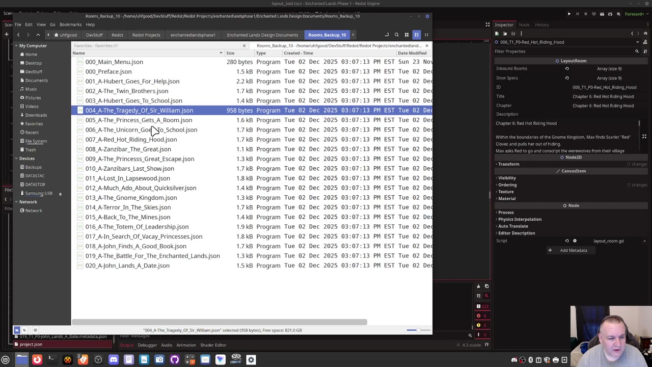Select file 013_A-The_Gnome_Kingdom.json
This screenshot has width=652, height=367.
click(x=131, y=197)
